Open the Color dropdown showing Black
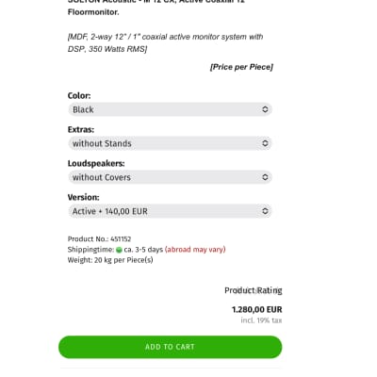This screenshot has height=377, width=377. point(170,109)
